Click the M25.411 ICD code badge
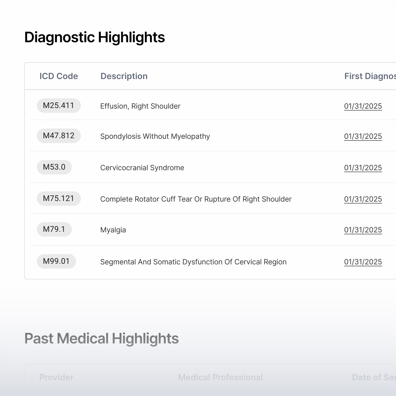This screenshot has height=396, width=396. 59,106
